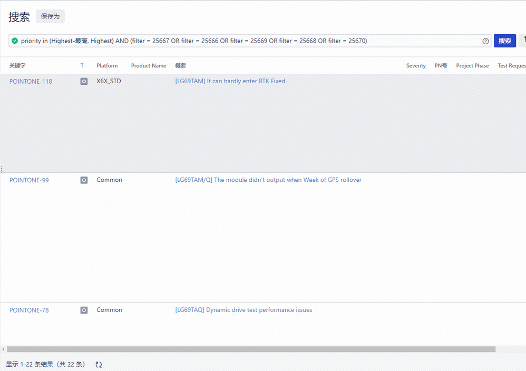Click issue type icon for POINTONE-118
Image resolution: width=526 pixels, height=371 pixels.
pos(84,81)
